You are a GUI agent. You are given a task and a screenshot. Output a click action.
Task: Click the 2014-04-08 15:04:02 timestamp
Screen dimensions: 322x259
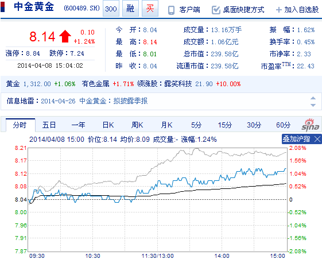point(50,65)
